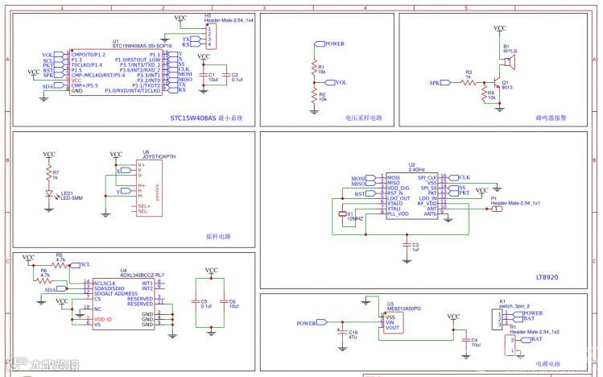This screenshot has height=377, width=603.
Task: Click the 'STC15W408AS-35I-SOP16' part label
Action: click(142, 46)
